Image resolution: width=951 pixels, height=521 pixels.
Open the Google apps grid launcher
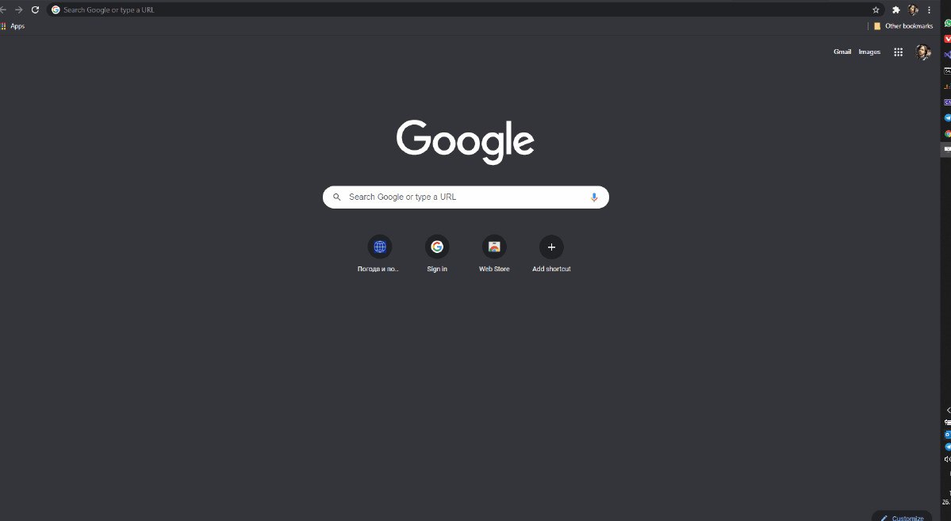tap(898, 52)
